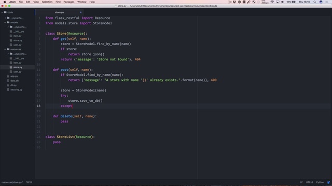Click the file icon of models item.py
Viewport: 332px width, 186px height.
point(11,36)
